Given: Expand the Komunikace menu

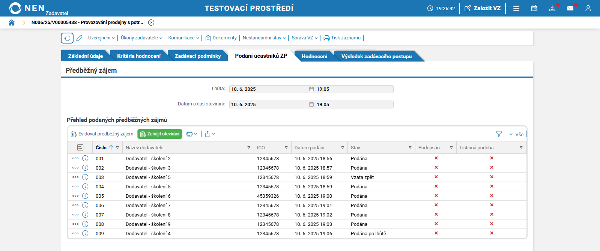Looking at the screenshot, I should 183,38.
